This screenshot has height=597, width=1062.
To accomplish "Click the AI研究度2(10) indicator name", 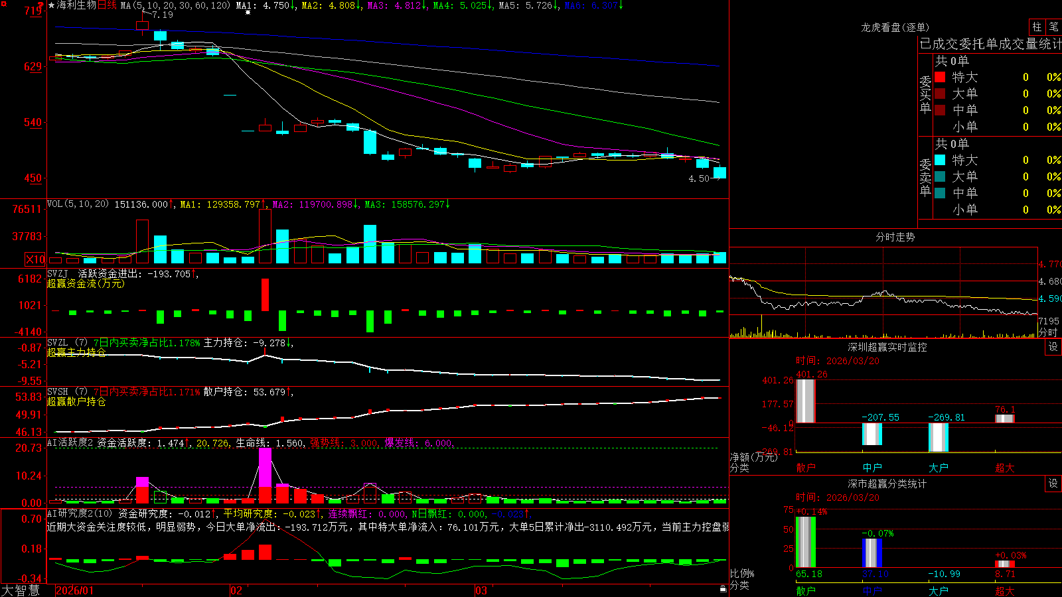I will (80, 513).
